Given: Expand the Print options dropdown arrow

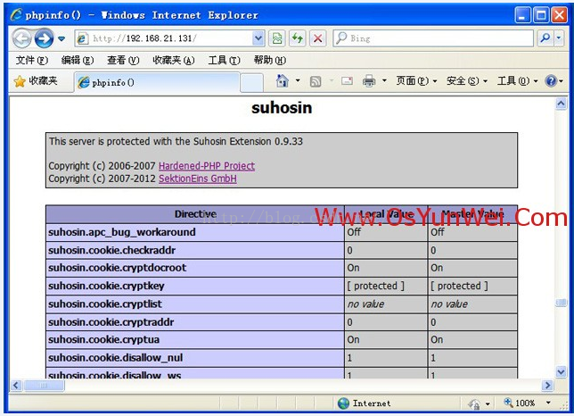Looking at the screenshot, I should pos(384,80).
